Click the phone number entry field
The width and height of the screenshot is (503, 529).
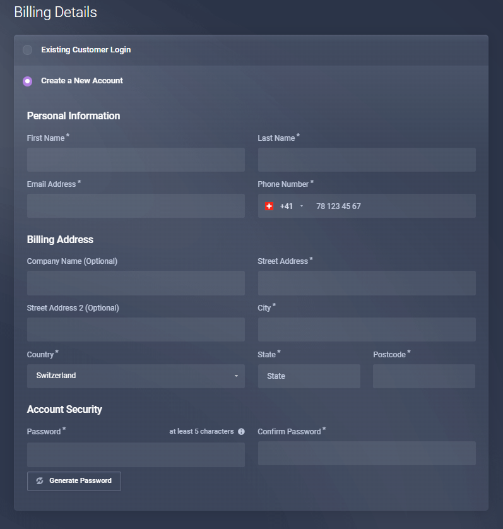pyautogui.click(x=391, y=206)
